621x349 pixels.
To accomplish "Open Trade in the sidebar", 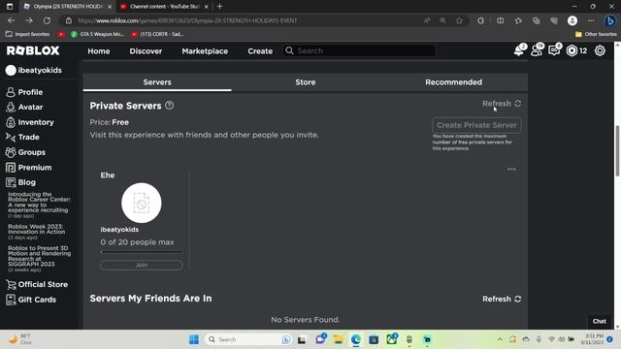I will click(x=22, y=138).
